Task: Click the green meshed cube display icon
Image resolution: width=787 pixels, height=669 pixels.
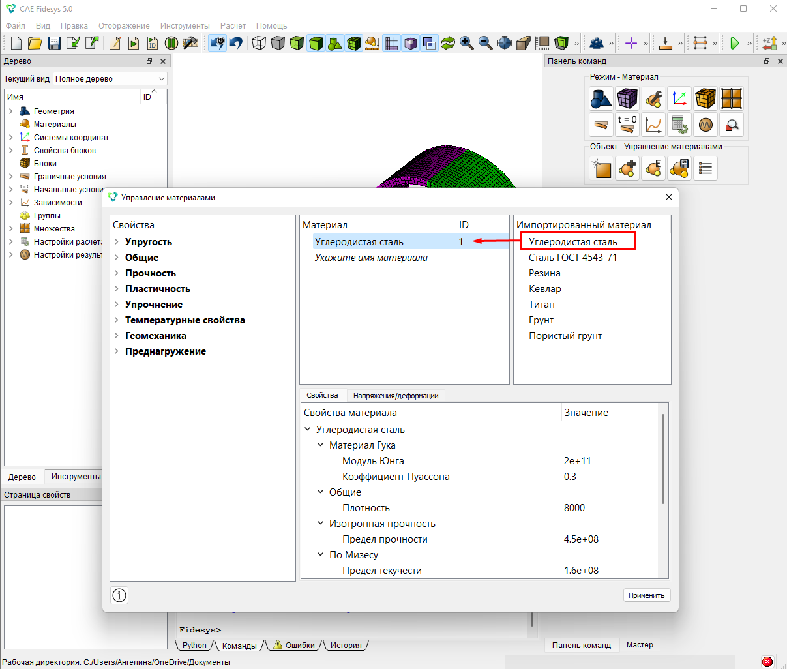Action: click(x=354, y=43)
